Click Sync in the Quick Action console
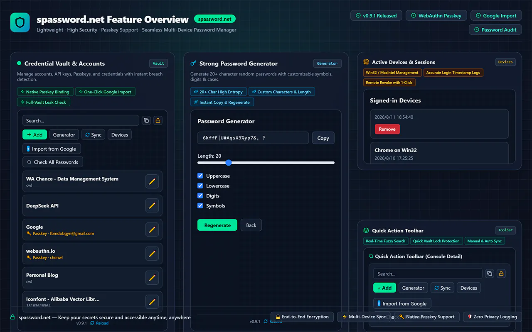The width and height of the screenshot is (532, 332). click(x=442, y=288)
